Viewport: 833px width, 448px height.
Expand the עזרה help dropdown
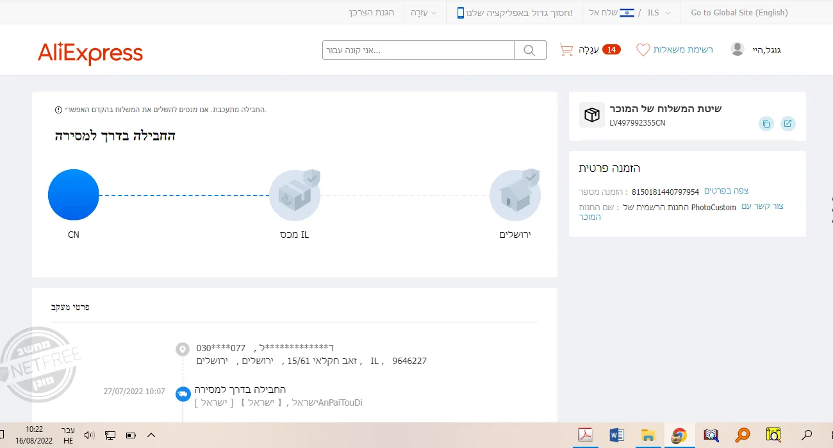pyautogui.click(x=424, y=13)
